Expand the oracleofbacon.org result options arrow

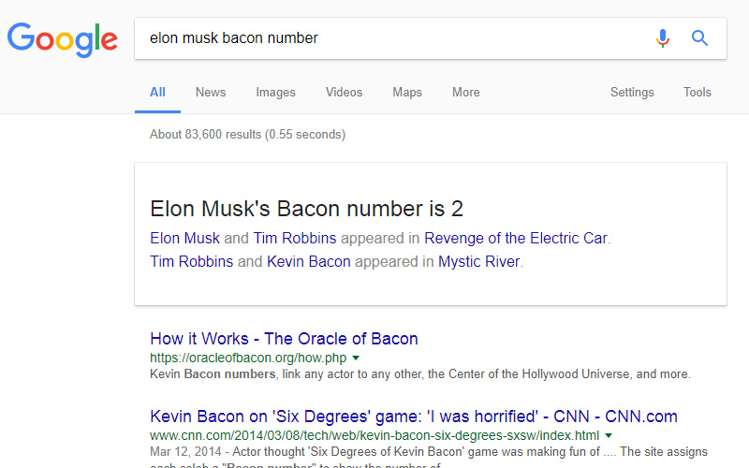(356, 358)
